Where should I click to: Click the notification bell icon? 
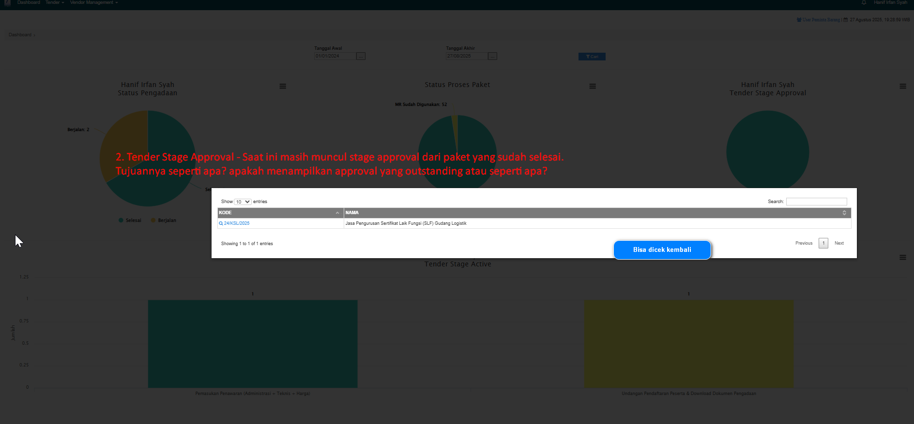[864, 3]
